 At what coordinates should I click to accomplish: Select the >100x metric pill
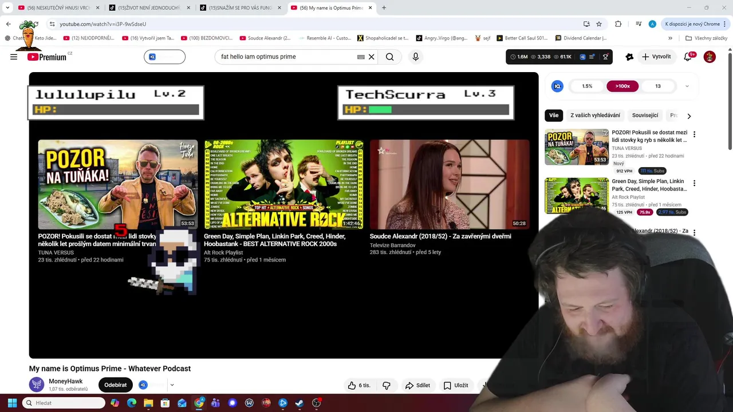tap(622, 86)
